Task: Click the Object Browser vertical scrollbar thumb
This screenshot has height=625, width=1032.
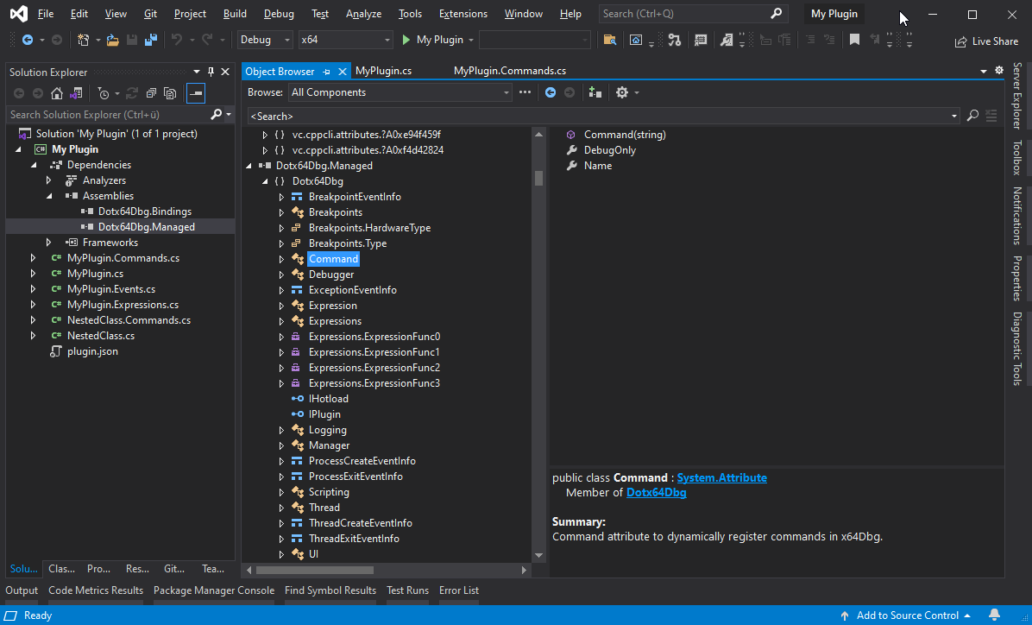Action: (x=538, y=179)
